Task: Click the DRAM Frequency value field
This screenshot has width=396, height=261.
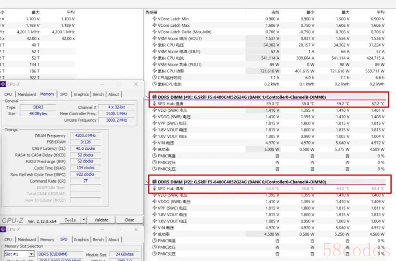Action: click(85, 135)
